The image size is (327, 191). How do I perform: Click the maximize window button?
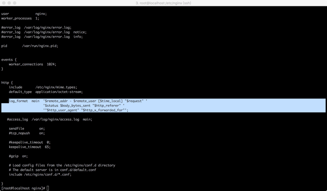[x=14, y=3]
